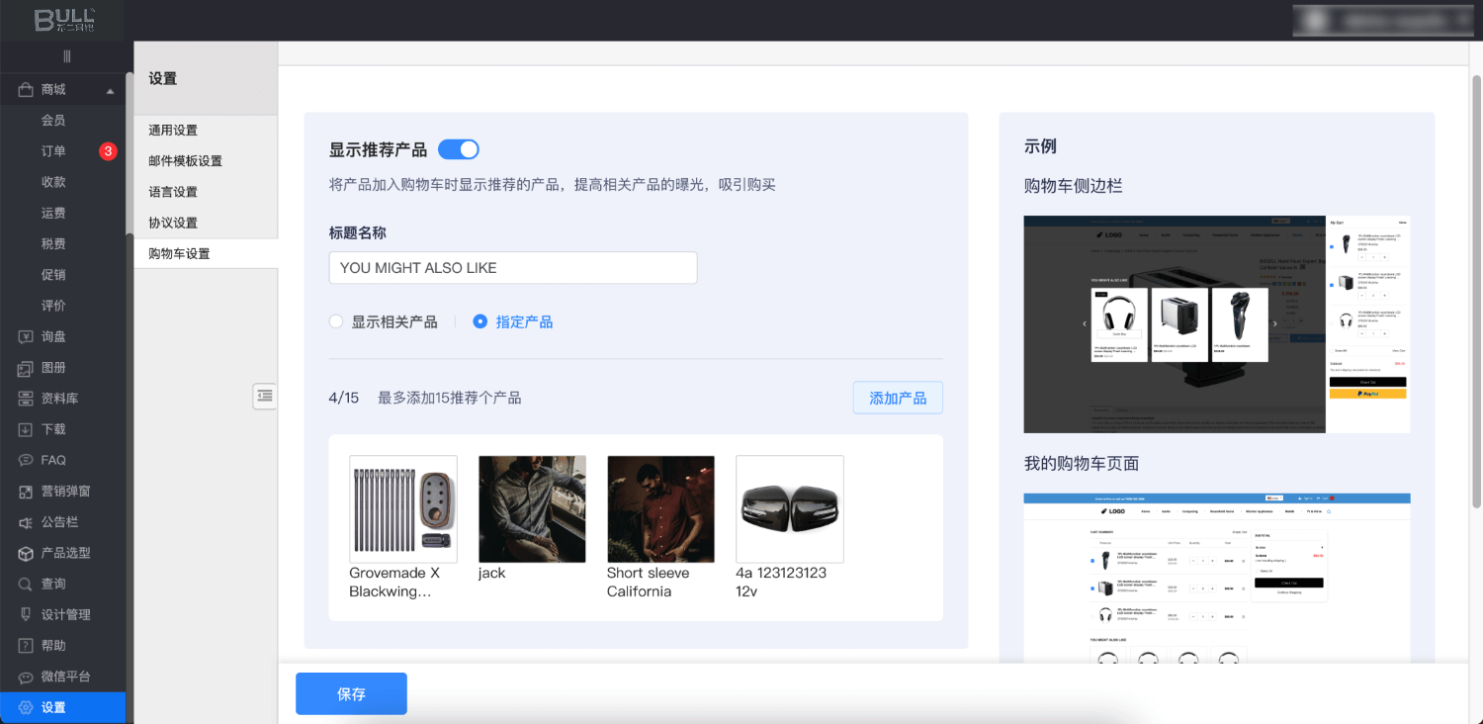
Task: Open the 图册 gallery icon
Action: [26, 368]
